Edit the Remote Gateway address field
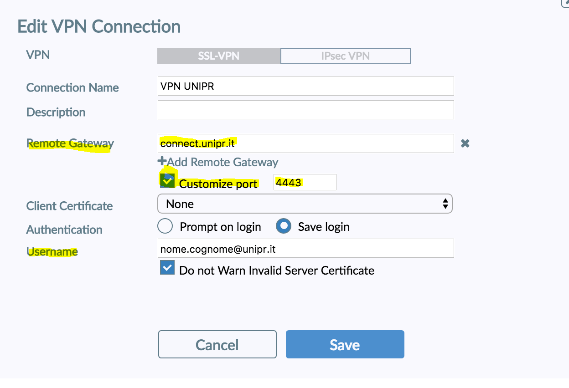Image resolution: width=569 pixels, height=388 pixels. pyautogui.click(x=305, y=143)
